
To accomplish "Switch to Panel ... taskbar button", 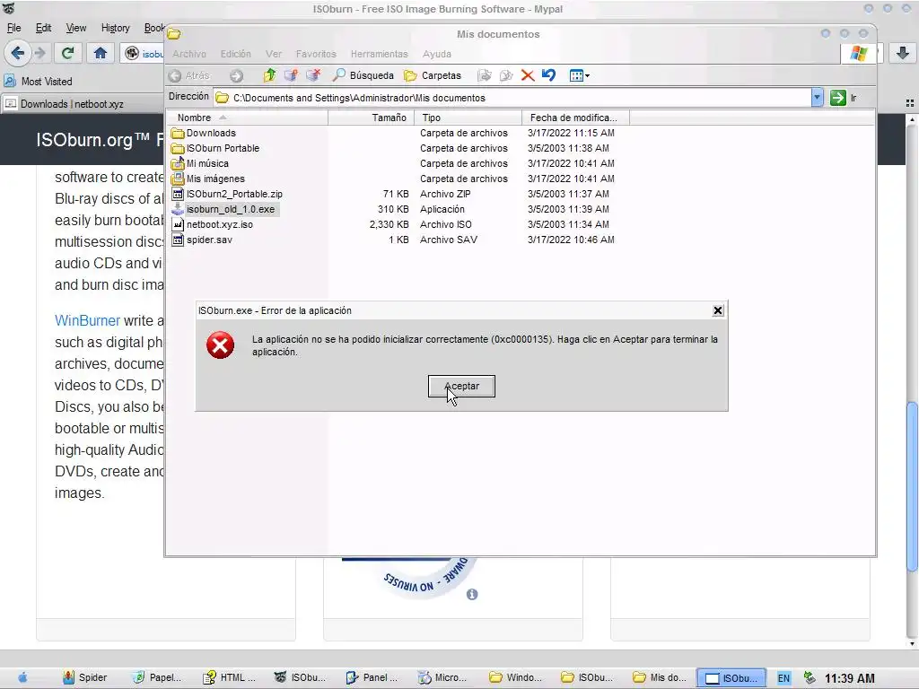I will tap(372, 678).
